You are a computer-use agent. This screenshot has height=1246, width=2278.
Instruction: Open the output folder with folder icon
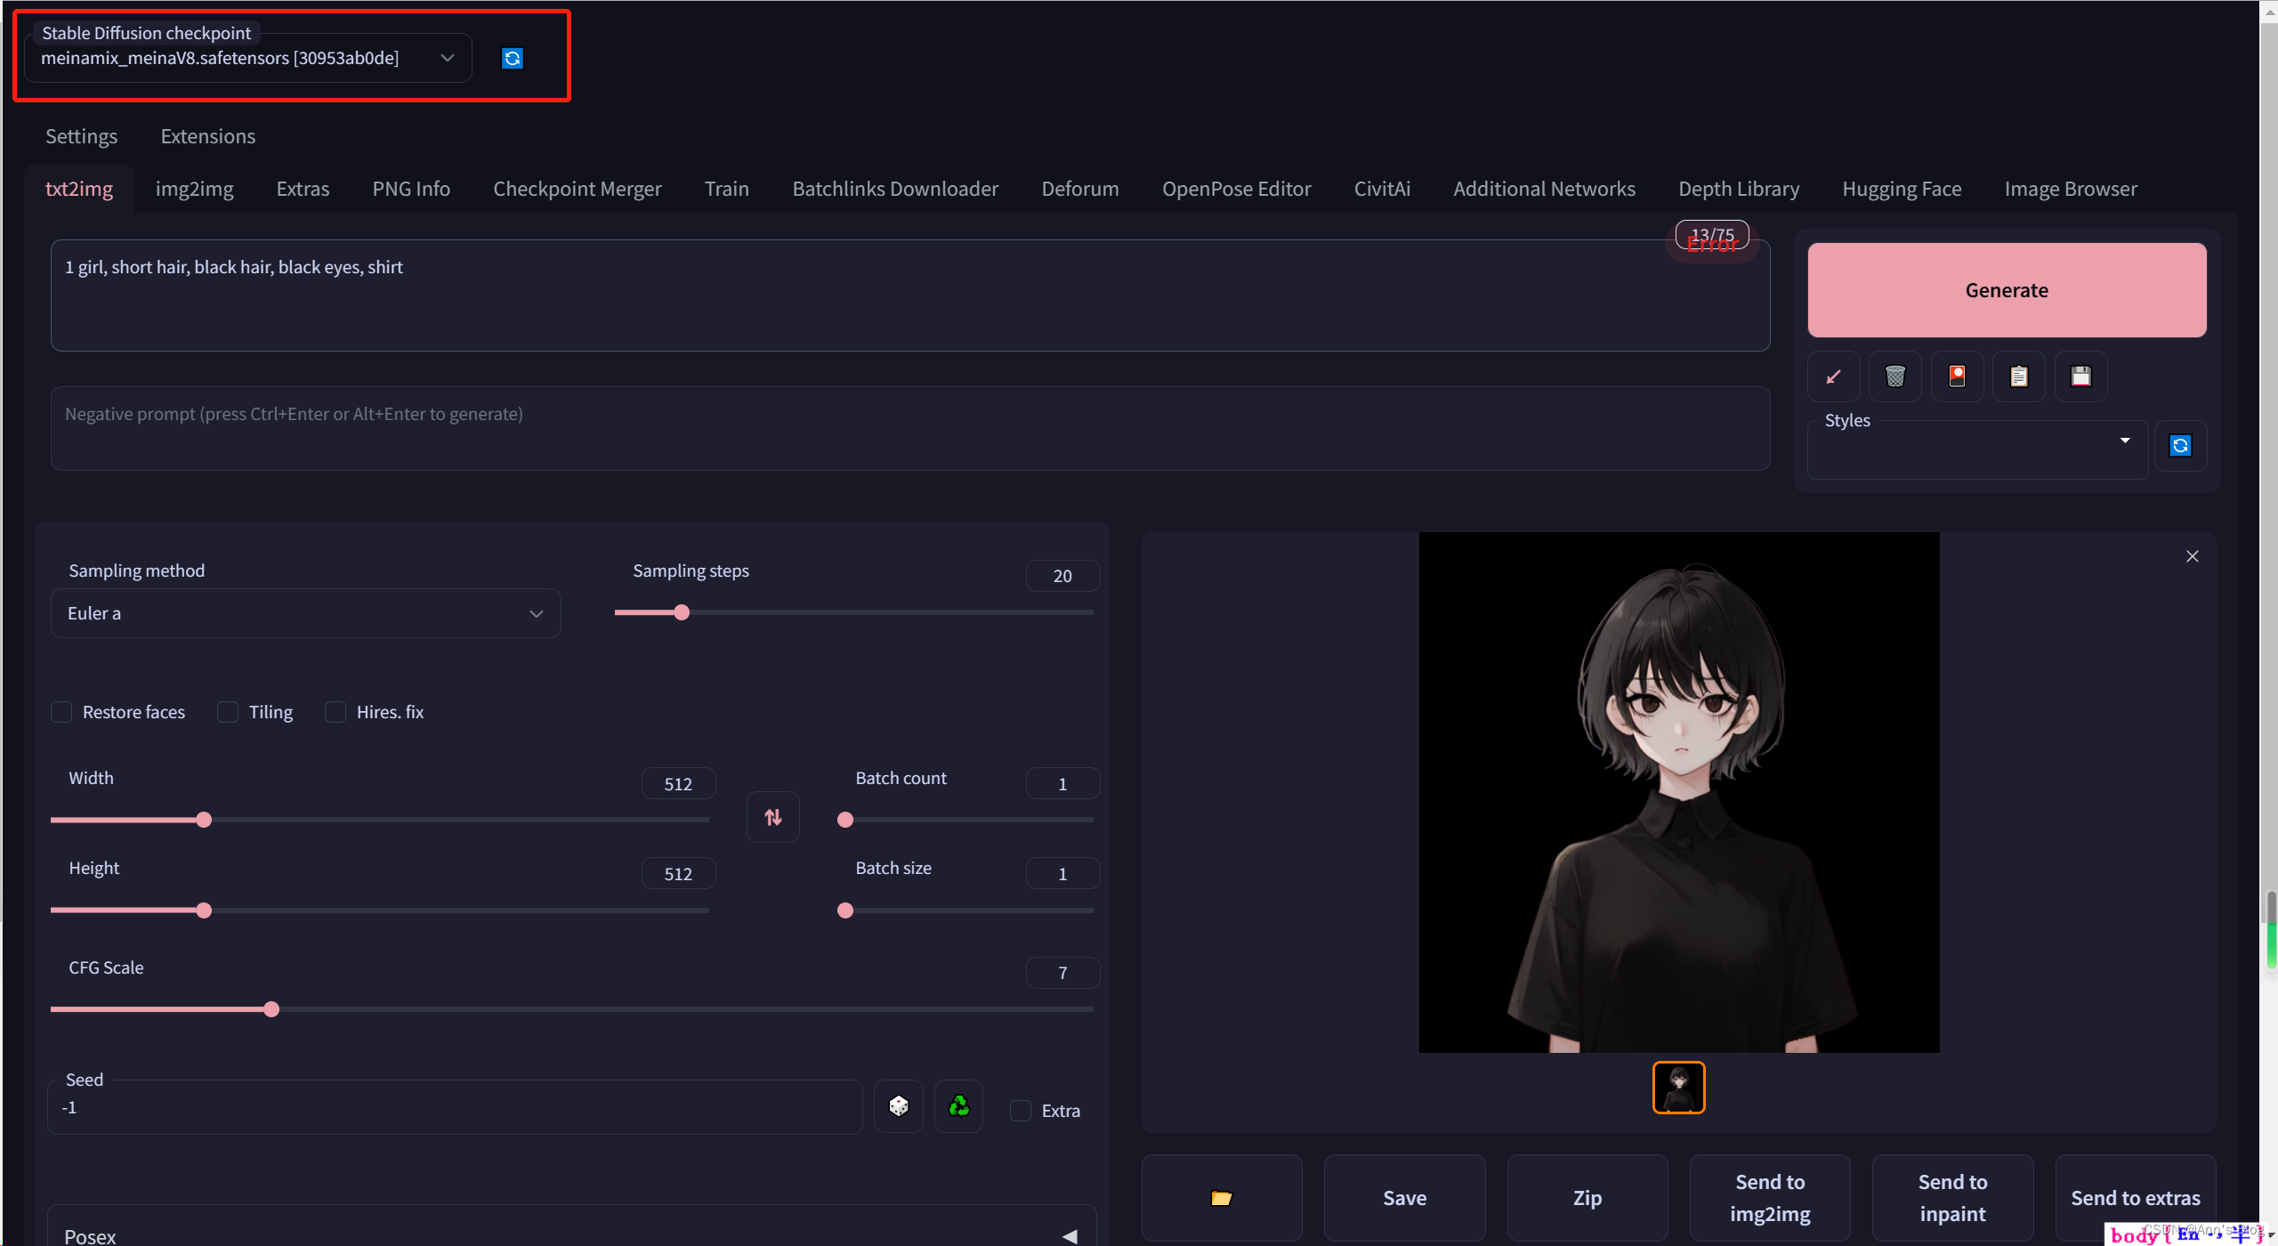[x=1222, y=1198]
